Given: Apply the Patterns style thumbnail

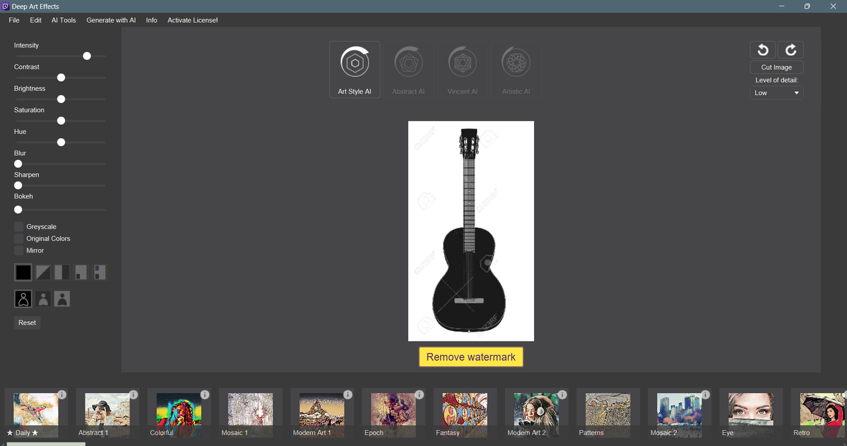Looking at the screenshot, I should (607, 413).
